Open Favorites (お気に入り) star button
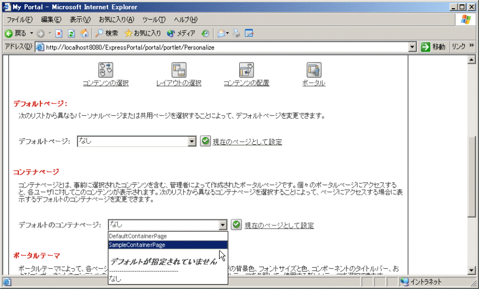The image size is (479, 289). click(x=143, y=33)
